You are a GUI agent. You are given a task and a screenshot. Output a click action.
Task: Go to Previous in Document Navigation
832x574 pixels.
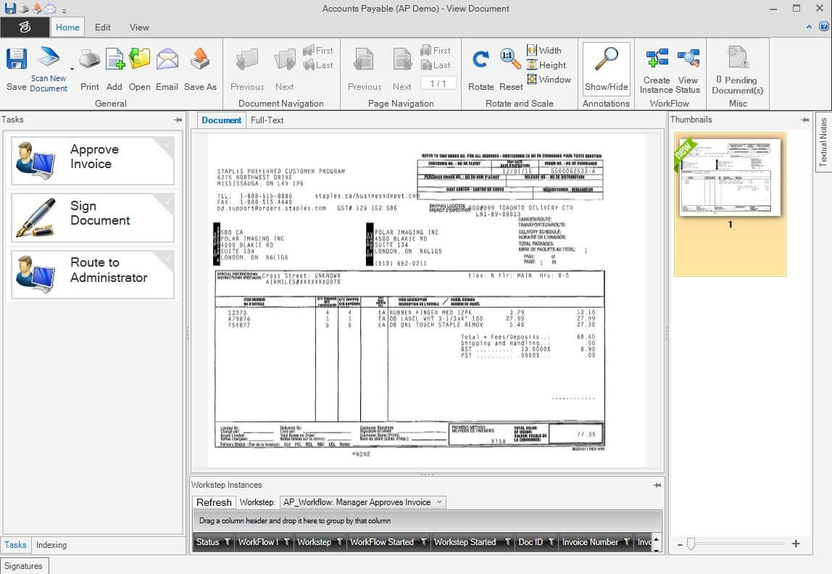coord(247,59)
